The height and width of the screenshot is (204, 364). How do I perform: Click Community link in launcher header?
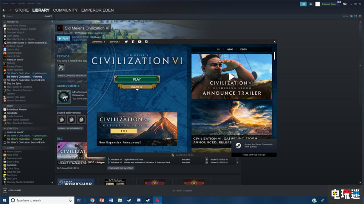(x=98, y=42)
